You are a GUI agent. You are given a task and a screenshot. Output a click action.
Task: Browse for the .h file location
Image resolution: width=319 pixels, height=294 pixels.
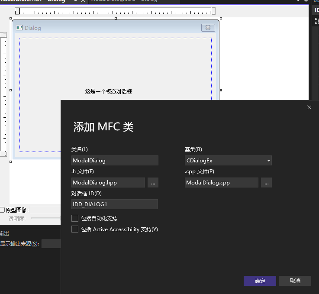153,183
